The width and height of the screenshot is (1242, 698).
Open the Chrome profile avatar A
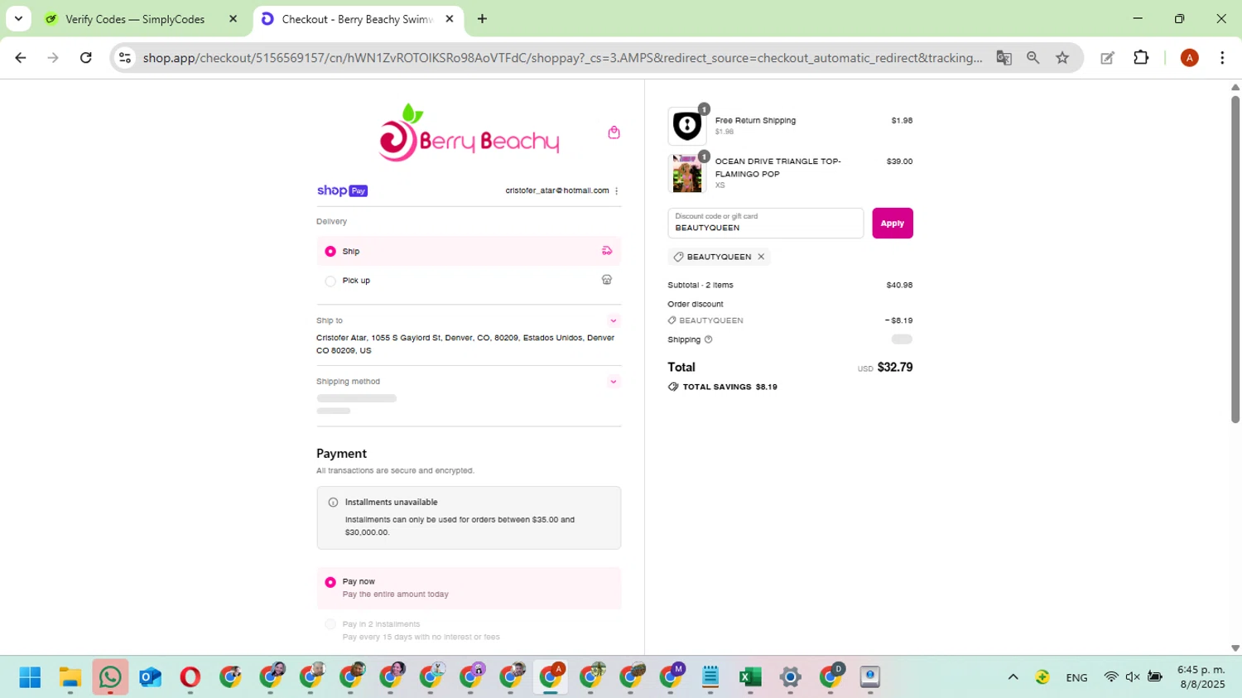(x=1190, y=58)
